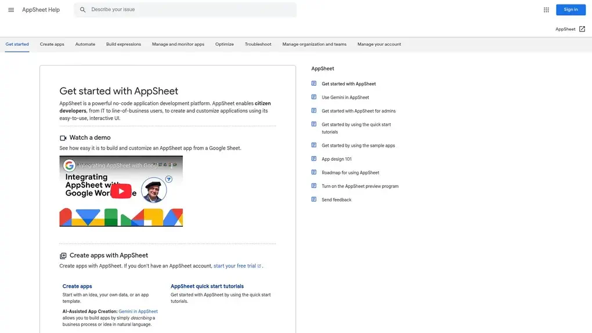Click the video camera icon by Watch a demo
Image resolution: width=592 pixels, height=333 pixels.
coord(63,138)
